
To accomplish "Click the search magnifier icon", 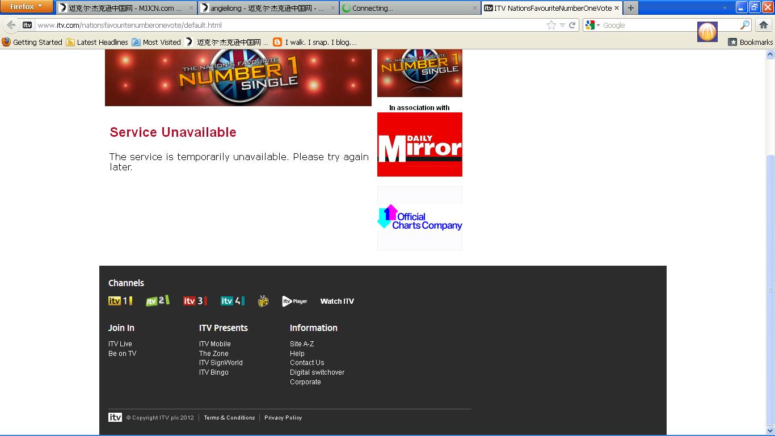I will (x=745, y=25).
